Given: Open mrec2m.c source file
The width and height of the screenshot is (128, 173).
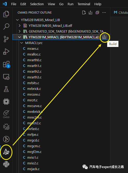Looking at the screenshot, I should pos(35,118).
